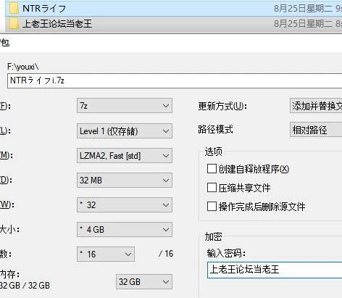Click the 8月25日星期二 date of 上老王论坛当老王 row
Viewport: 342px width, 298px height.
(303, 24)
